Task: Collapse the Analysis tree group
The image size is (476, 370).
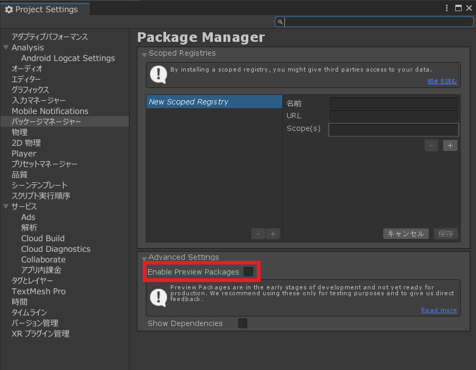Action: [6, 47]
